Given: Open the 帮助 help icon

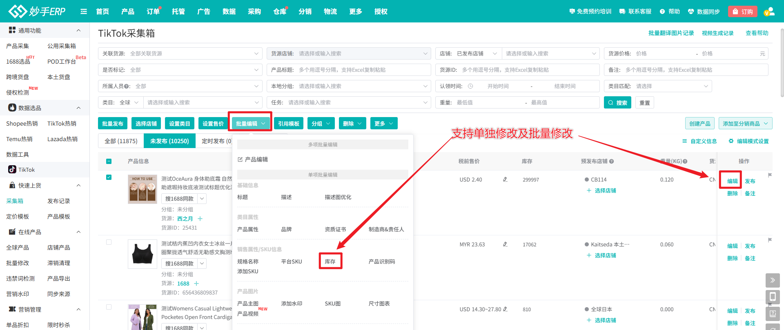Looking at the screenshot, I should click(x=670, y=11).
